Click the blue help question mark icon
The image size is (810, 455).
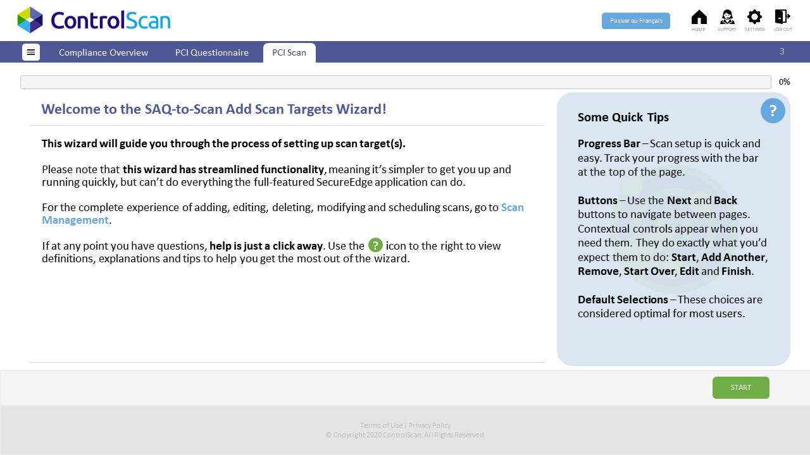pos(773,111)
